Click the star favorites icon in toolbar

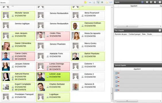(107, 2)
